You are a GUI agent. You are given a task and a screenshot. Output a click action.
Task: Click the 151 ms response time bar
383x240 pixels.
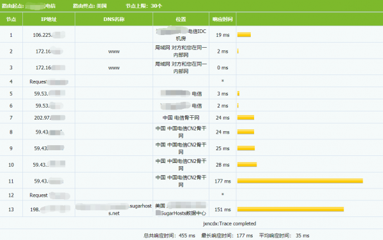290,209
